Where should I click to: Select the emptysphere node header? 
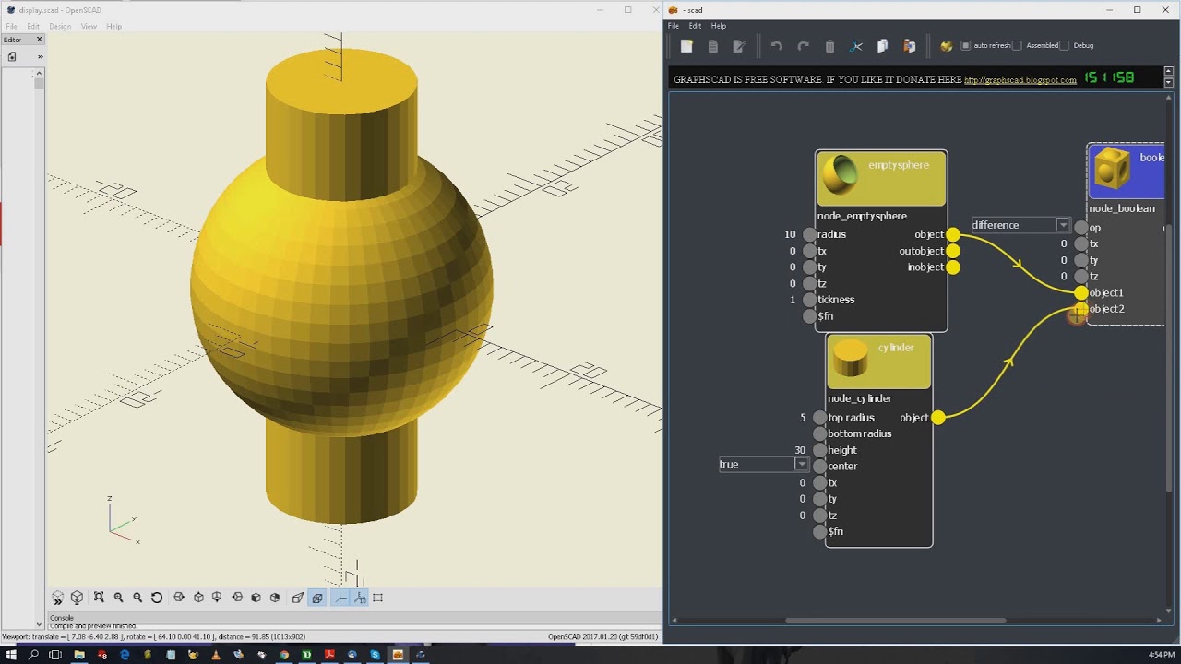coord(881,179)
